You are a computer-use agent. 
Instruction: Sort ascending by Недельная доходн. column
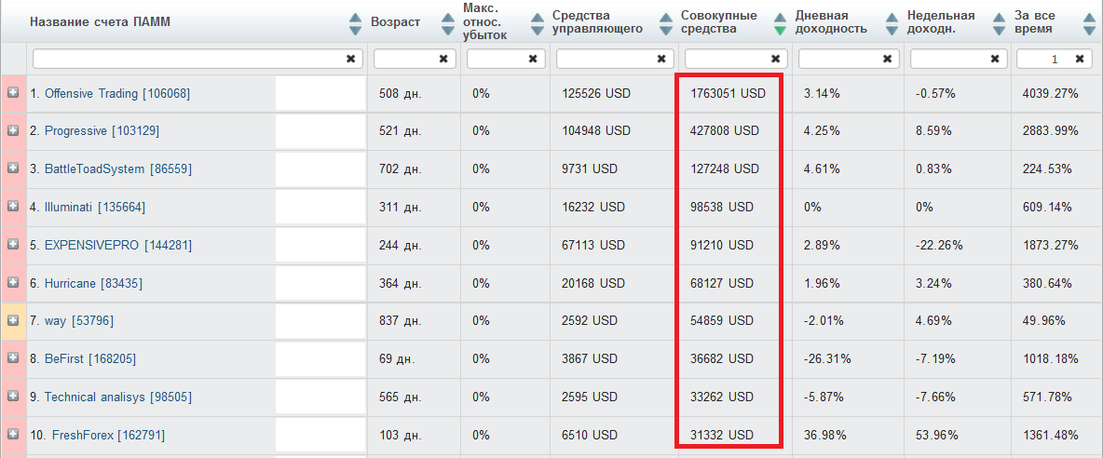click(x=999, y=17)
